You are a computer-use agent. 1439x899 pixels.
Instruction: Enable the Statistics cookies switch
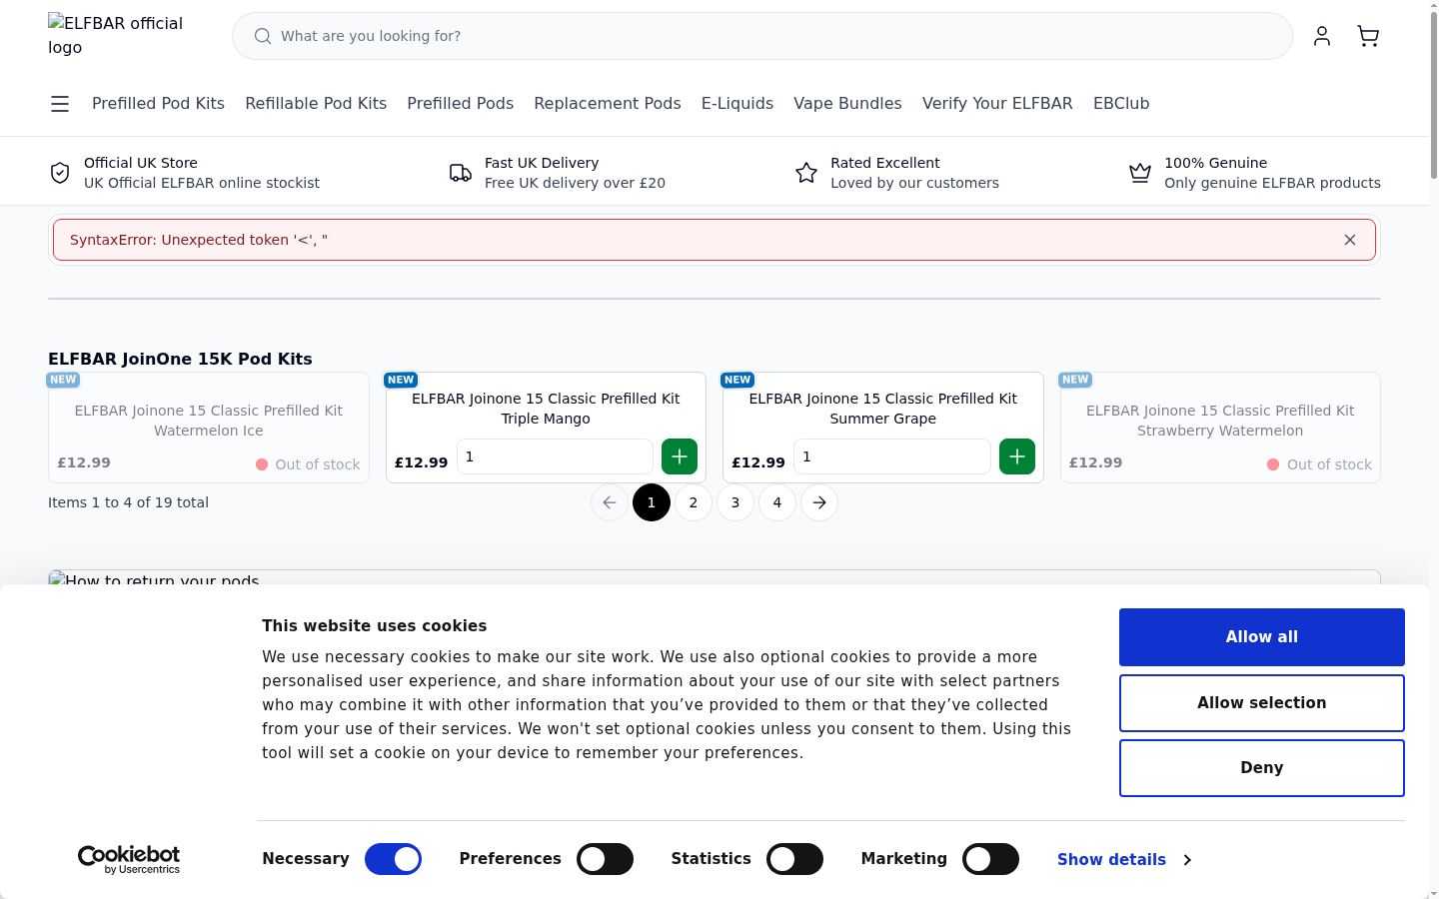click(x=794, y=859)
